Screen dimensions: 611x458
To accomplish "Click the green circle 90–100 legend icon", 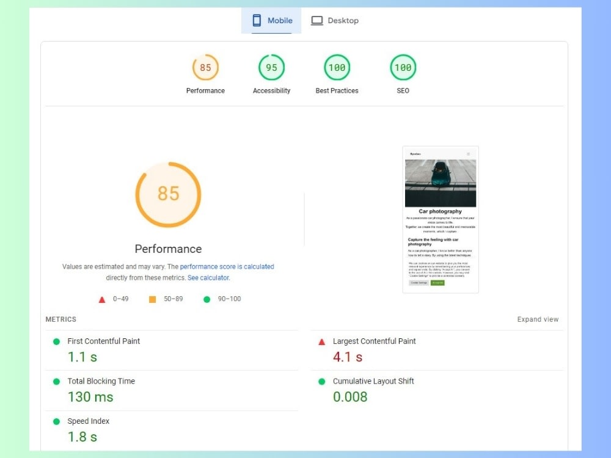I will click(207, 299).
